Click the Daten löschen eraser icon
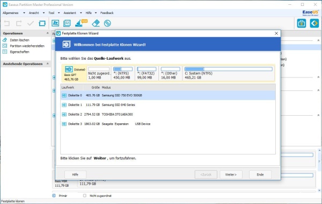 coord(4,40)
